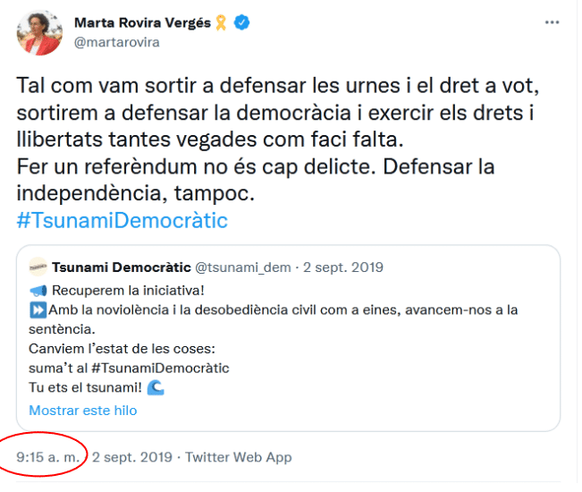Click the @tsunami_dem handle
The width and height of the screenshot is (582, 492).
244,267
